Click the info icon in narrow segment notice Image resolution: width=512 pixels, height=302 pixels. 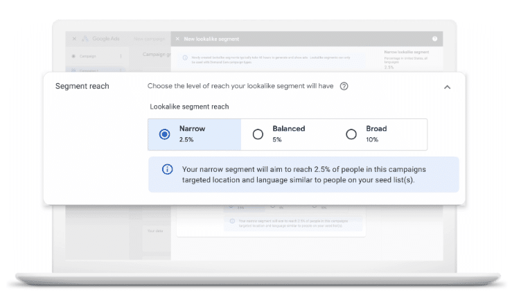[167, 169]
